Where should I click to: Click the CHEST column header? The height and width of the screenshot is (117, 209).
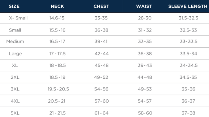101,6
